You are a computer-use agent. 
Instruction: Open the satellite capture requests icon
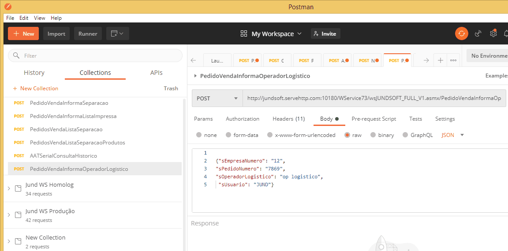click(x=478, y=33)
